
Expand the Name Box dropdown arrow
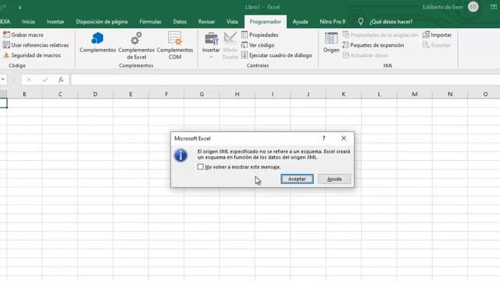pyautogui.click(x=3, y=80)
